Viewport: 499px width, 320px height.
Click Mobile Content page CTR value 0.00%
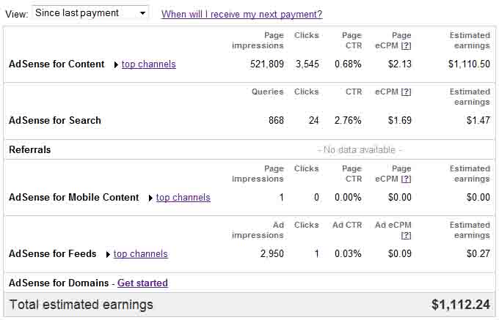coord(348,198)
